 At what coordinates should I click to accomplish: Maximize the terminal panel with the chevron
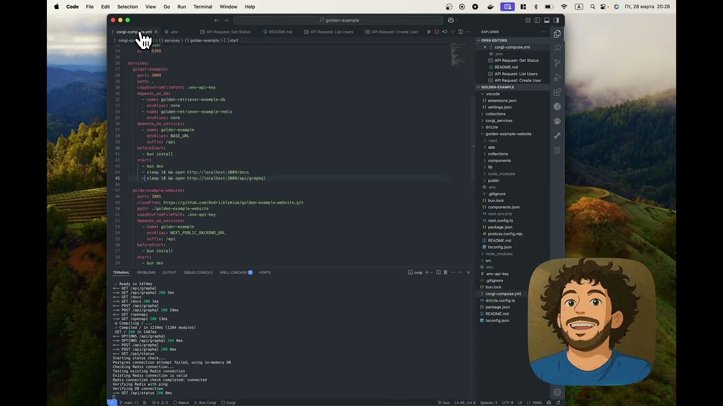coord(460,272)
